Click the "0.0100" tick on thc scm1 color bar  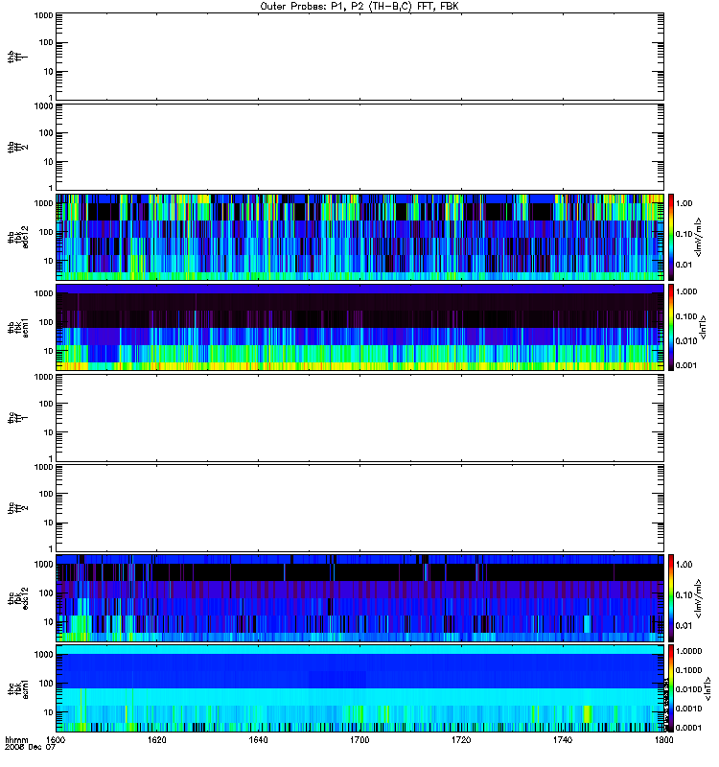[x=688, y=689]
